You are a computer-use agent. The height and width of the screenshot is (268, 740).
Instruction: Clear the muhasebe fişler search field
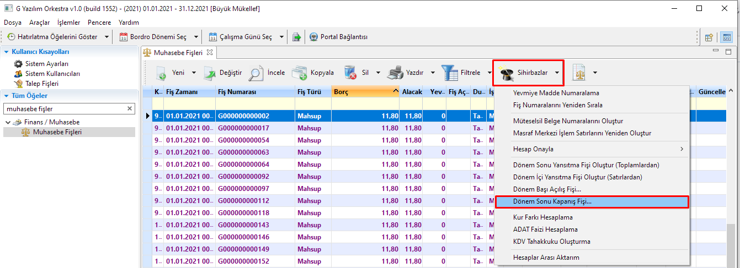[130, 109]
